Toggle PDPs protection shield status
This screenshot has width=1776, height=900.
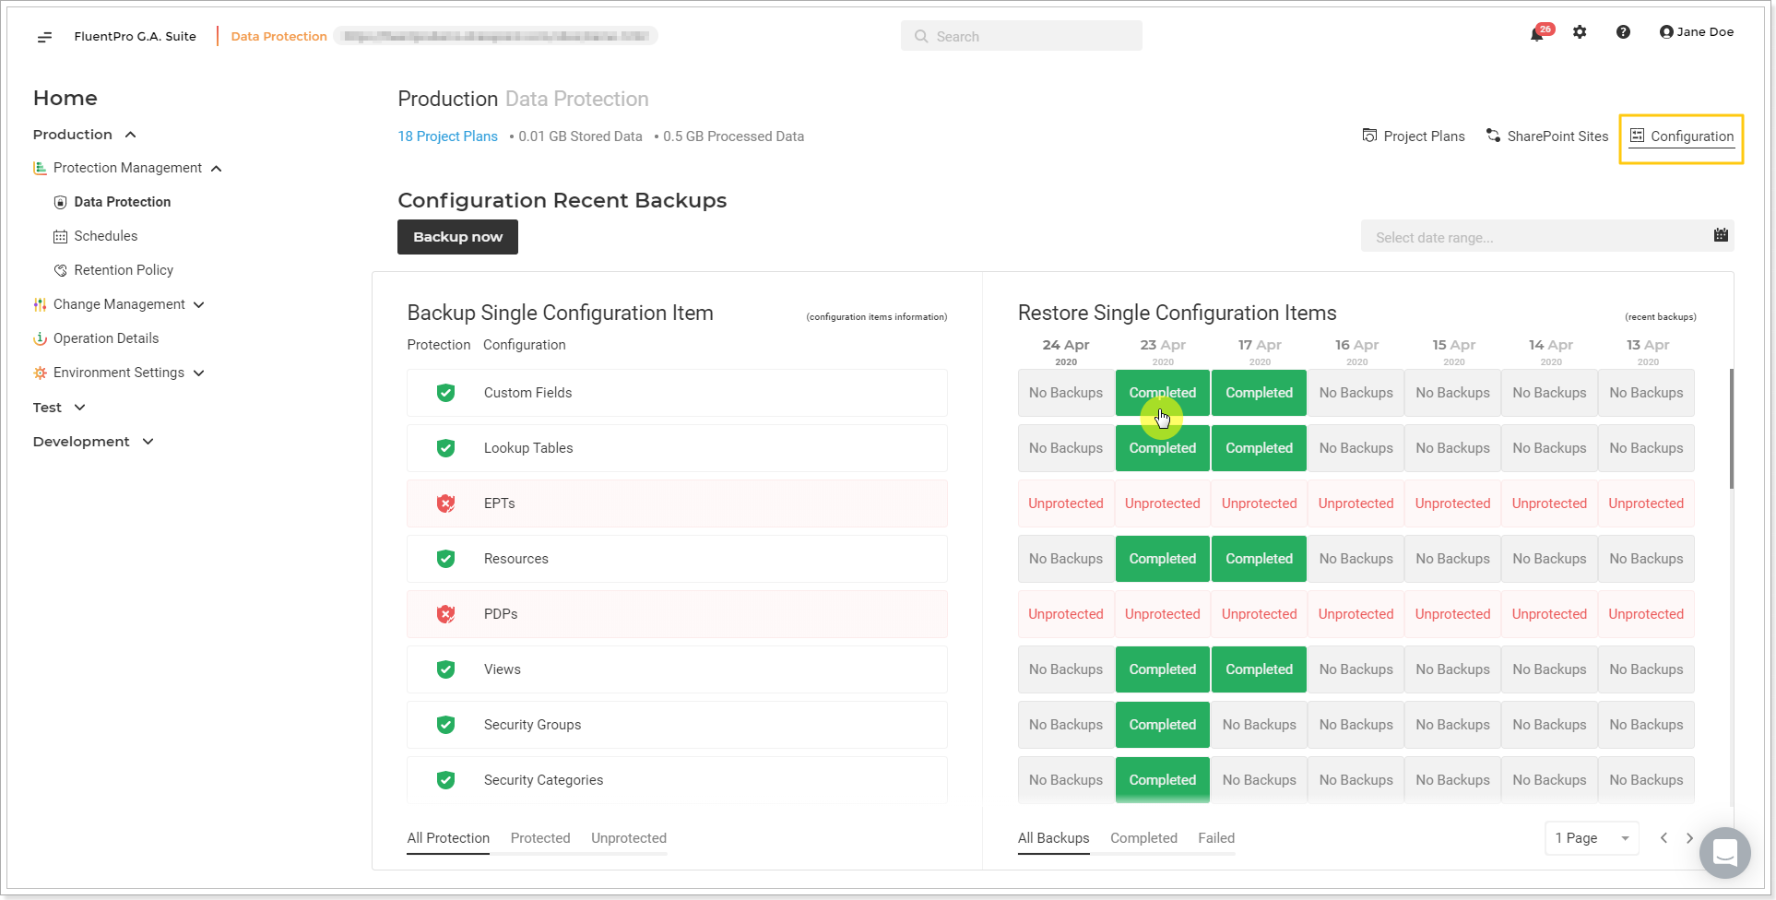[445, 614]
